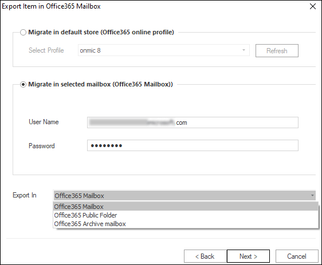Choose Office365 Mailbox from the list
This screenshot has width=322, height=265.
[186, 207]
